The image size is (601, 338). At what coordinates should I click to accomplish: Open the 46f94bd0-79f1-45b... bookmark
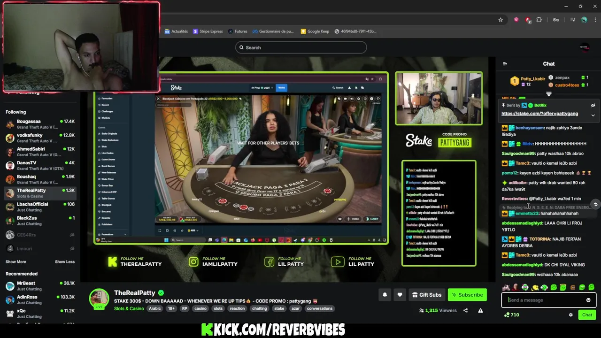(355, 31)
